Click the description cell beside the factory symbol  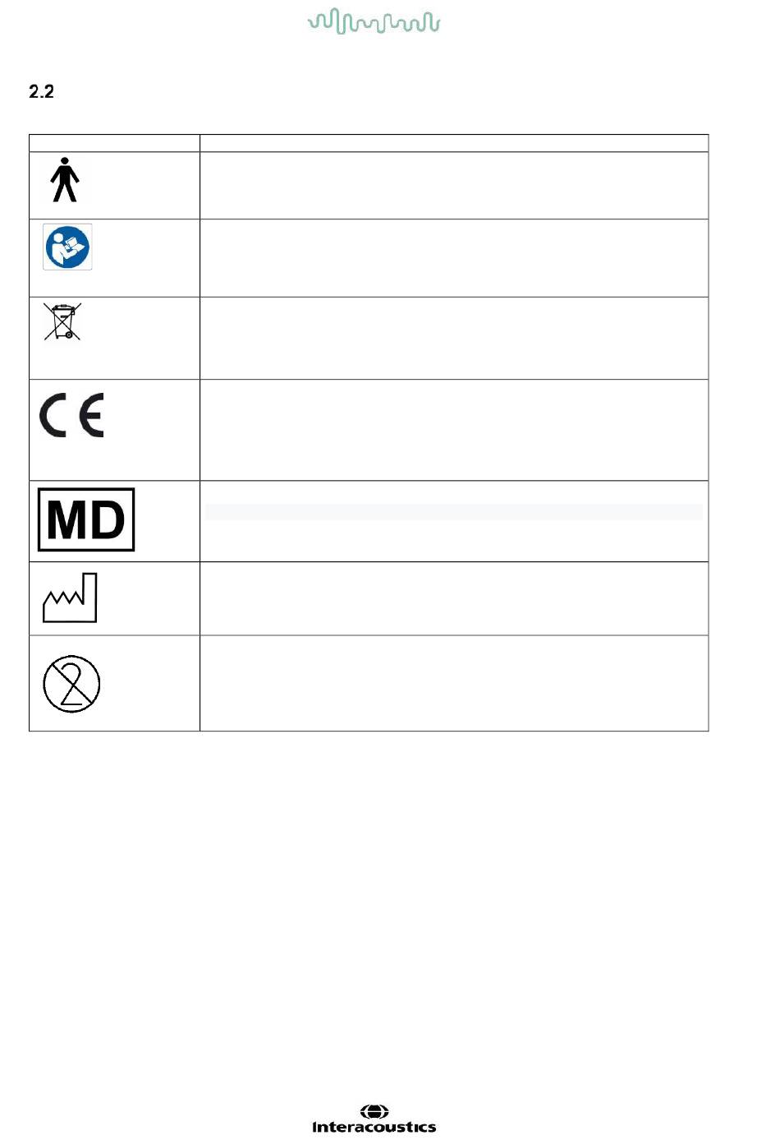454,598
